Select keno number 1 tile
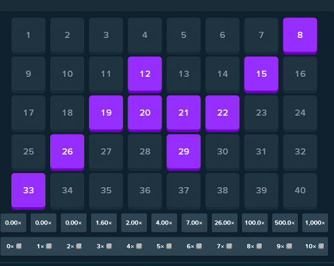The height and width of the screenshot is (266, 334). [28, 35]
